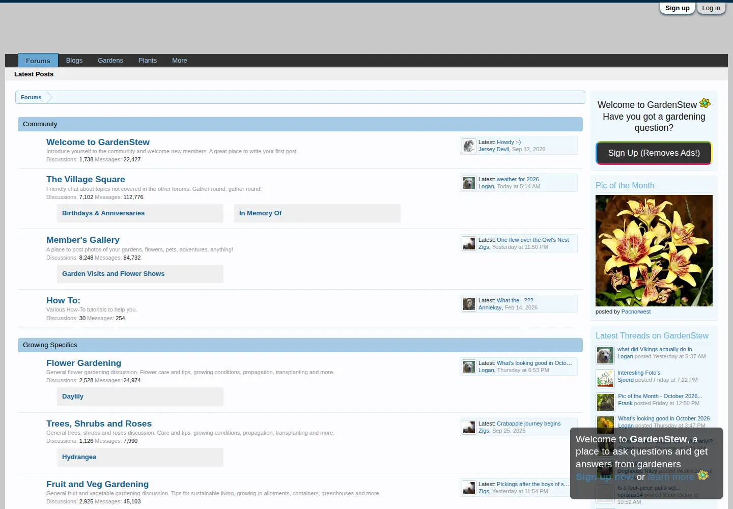Open Welcome to GardenStew forum

[x=98, y=142]
